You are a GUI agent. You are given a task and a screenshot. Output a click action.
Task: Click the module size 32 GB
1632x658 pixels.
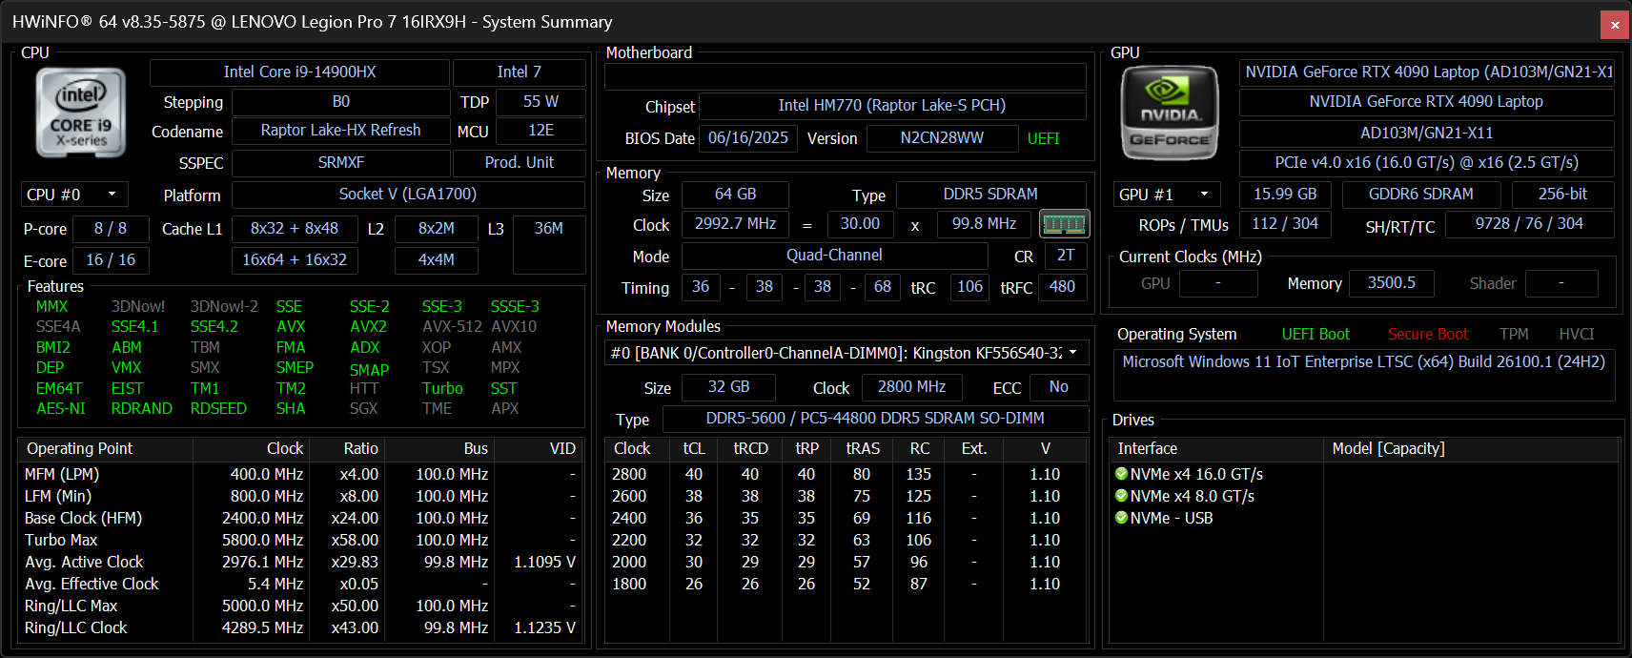point(728,387)
